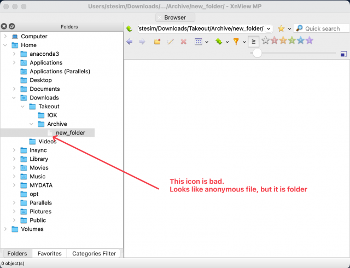
Task: Click the rename pencil icon
Action: coord(170,42)
